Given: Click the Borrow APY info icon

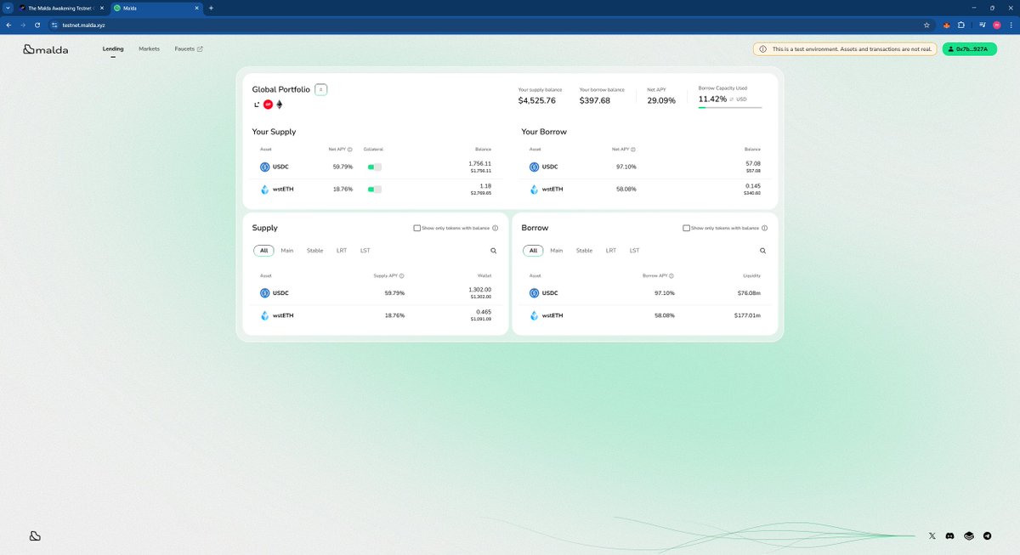Looking at the screenshot, I should [x=671, y=275].
